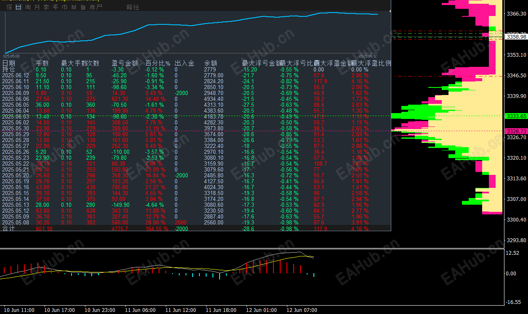Image resolution: width=528 pixels, height=314 pixels.
Task: Click max floating profit 117.9 in 2025.06.11 row
Action: (x=321, y=81)
